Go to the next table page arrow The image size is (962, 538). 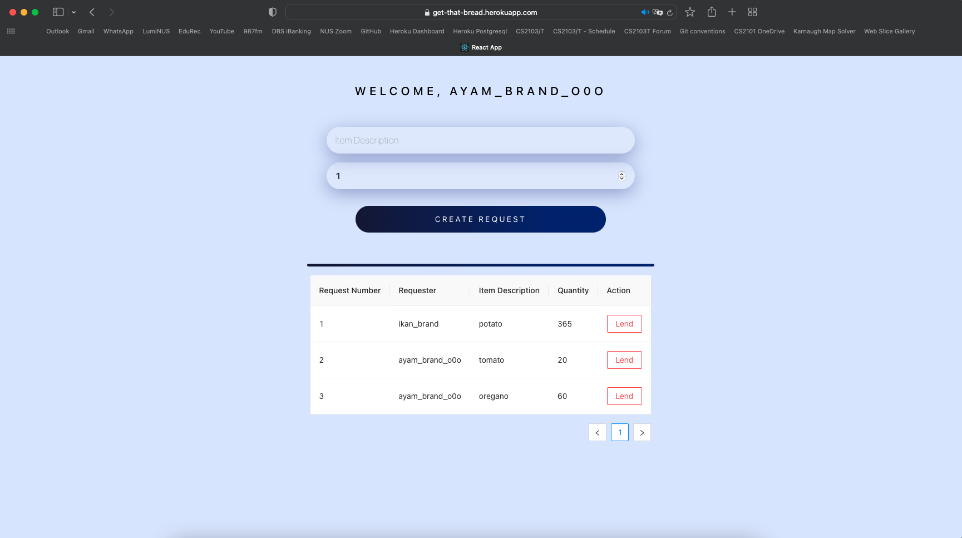click(x=642, y=432)
